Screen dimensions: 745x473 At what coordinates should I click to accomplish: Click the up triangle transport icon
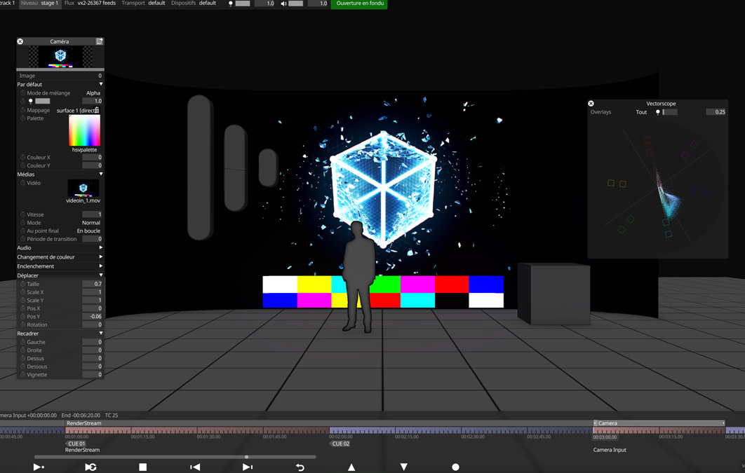[351, 467]
